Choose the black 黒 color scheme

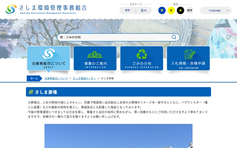pyautogui.click(x=180, y=10)
